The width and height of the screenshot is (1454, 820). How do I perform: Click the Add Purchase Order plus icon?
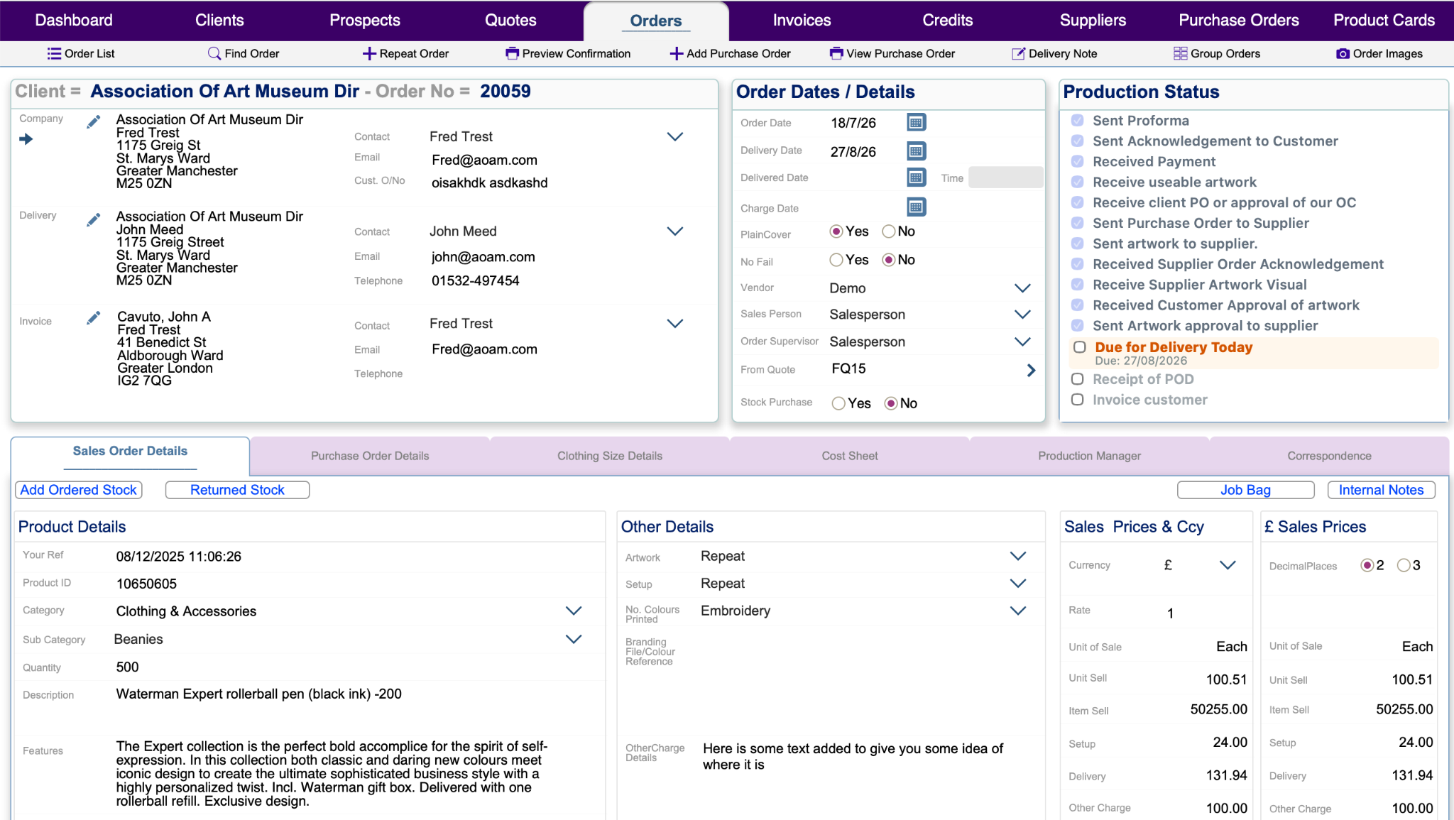pos(677,53)
